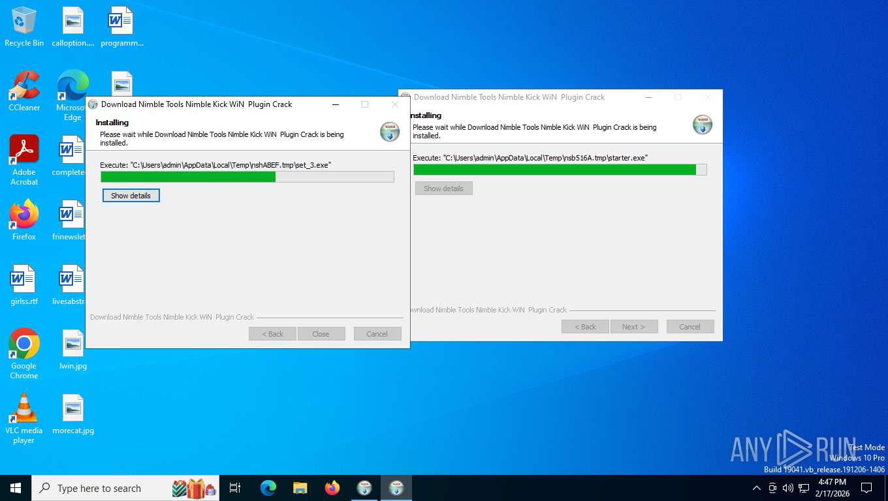Minimize the right installer window
The height and width of the screenshot is (501, 888).
pyautogui.click(x=648, y=97)
